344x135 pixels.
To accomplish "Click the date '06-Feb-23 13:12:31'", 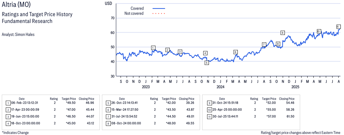I will (25, 103).
